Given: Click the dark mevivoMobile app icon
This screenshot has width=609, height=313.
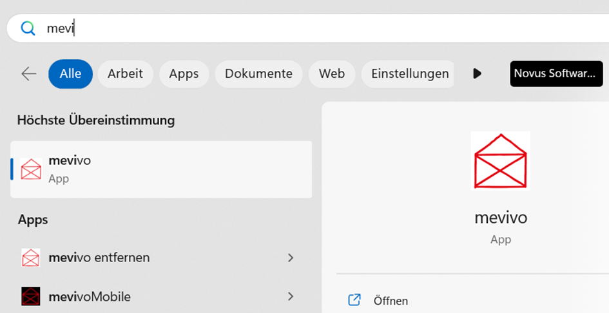Looking at the screenshot, I should tap(31, 297).
